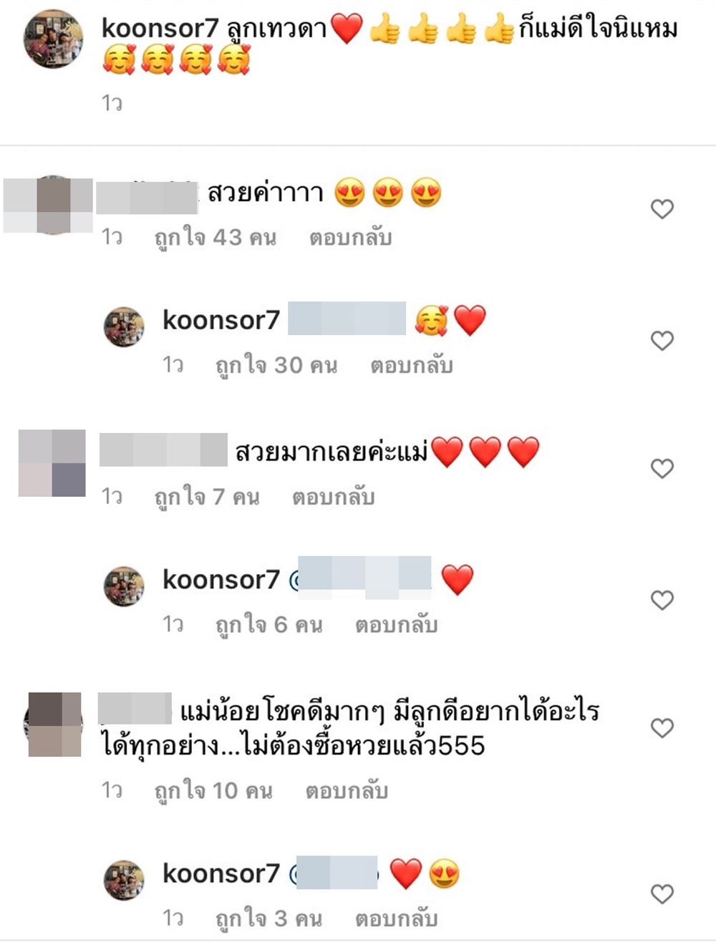
Task: Open koonsor7 avatar in the caption
Action: click(x=54, y=39)
